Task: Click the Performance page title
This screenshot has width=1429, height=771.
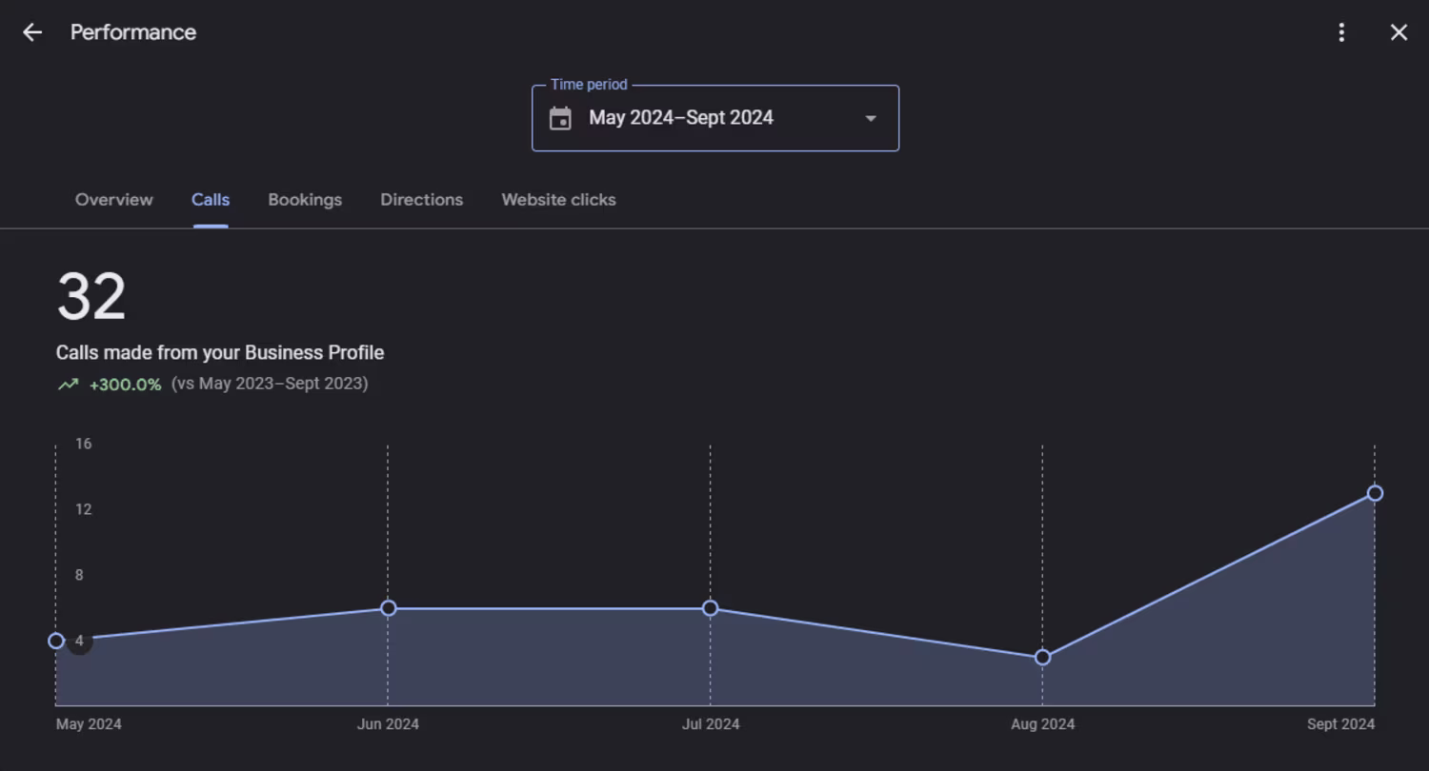Action: [x=133, y=32]
